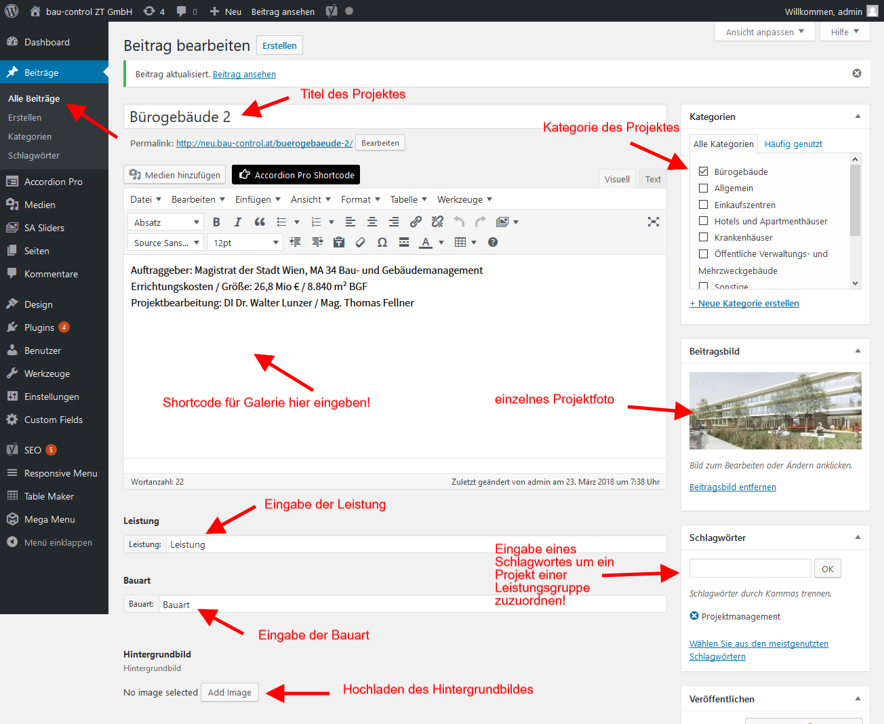
Task: Open the Tabelle editor menu
Action: coord(409,199)
